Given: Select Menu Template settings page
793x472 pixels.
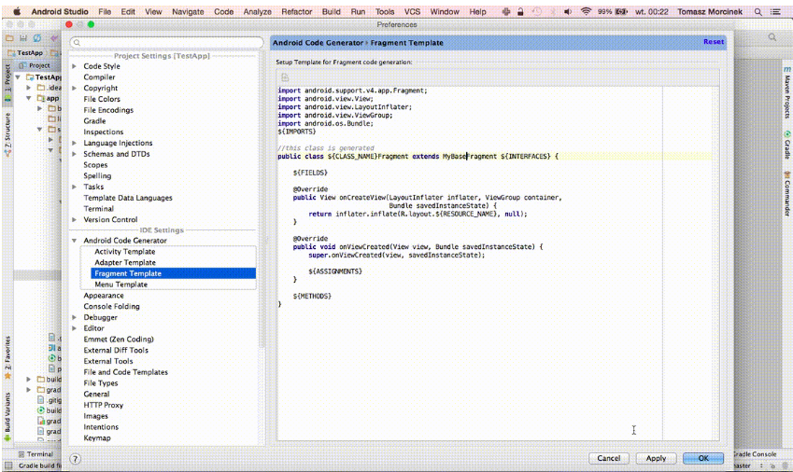Looking at the screenshot, I should tap(120, 285).
